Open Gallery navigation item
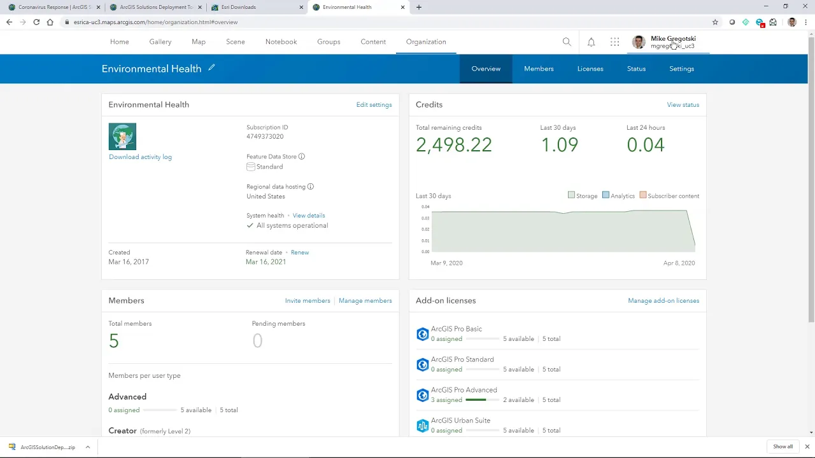The image size is (815, 458). click(x=160, y=42)
